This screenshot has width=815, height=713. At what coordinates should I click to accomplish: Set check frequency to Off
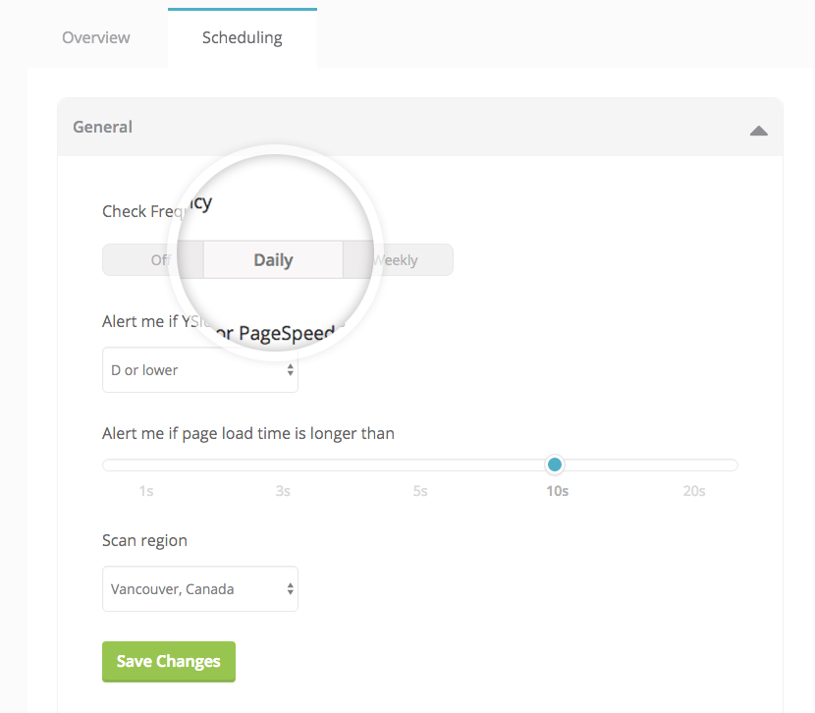154,260
